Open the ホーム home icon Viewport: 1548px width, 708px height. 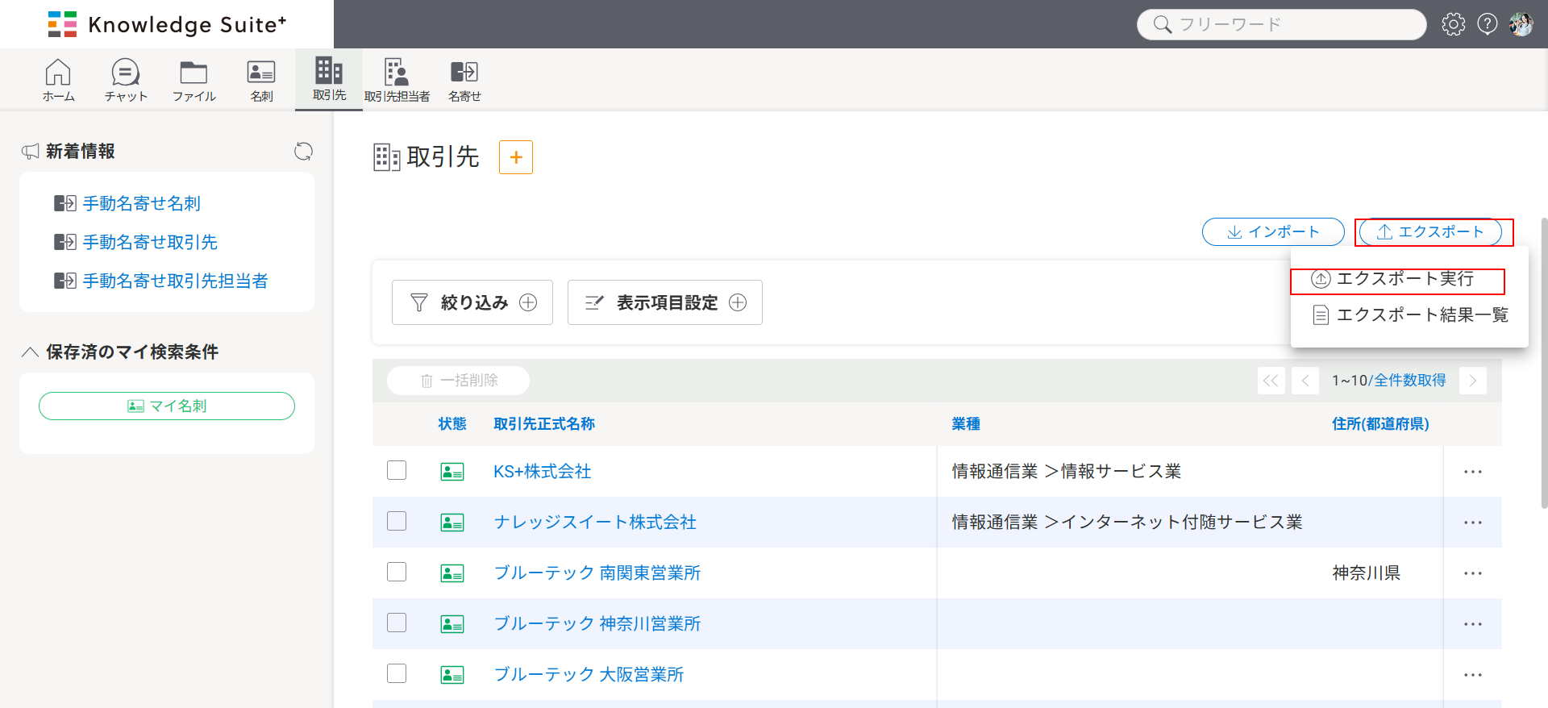[x=58, y=80]
